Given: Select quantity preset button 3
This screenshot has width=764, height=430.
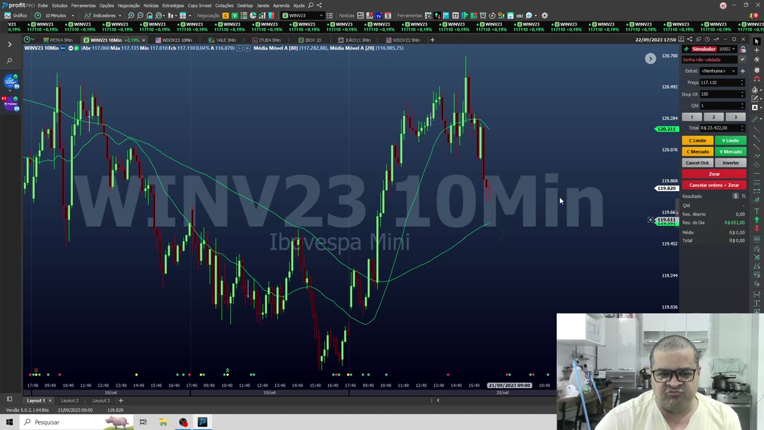Looking at the screenshot, I should [735, 117].
